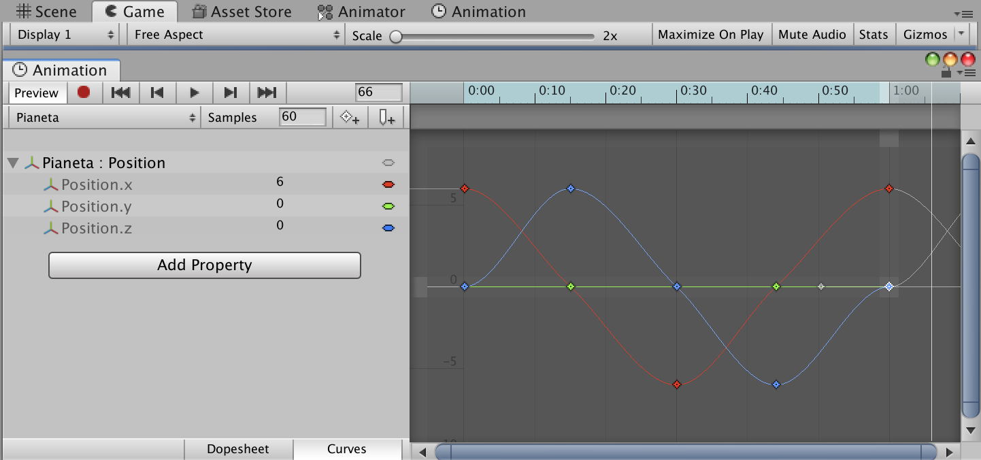Open the Asset Store tab
Screen dimensions: 981x460
point(242,12)
